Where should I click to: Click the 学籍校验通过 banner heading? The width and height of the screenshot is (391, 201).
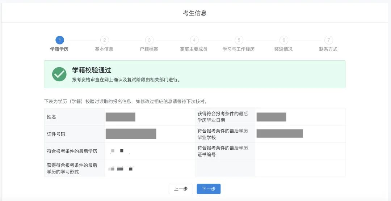(92, 70)
